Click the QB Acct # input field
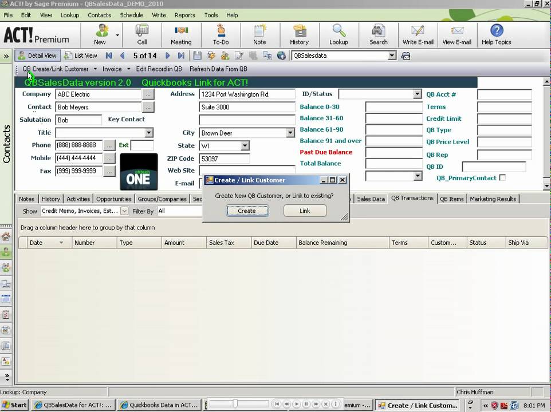 tap(504, 94)
